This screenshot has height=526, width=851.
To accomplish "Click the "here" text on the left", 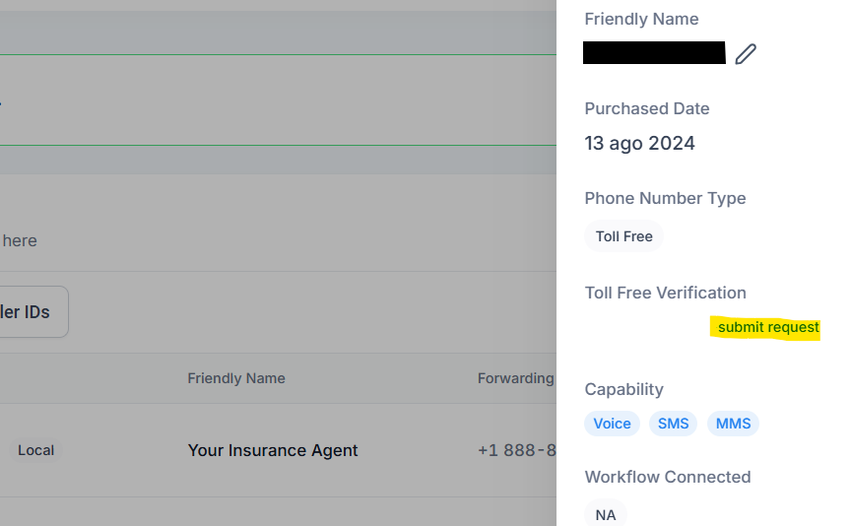I will click(x=20, y=240).
